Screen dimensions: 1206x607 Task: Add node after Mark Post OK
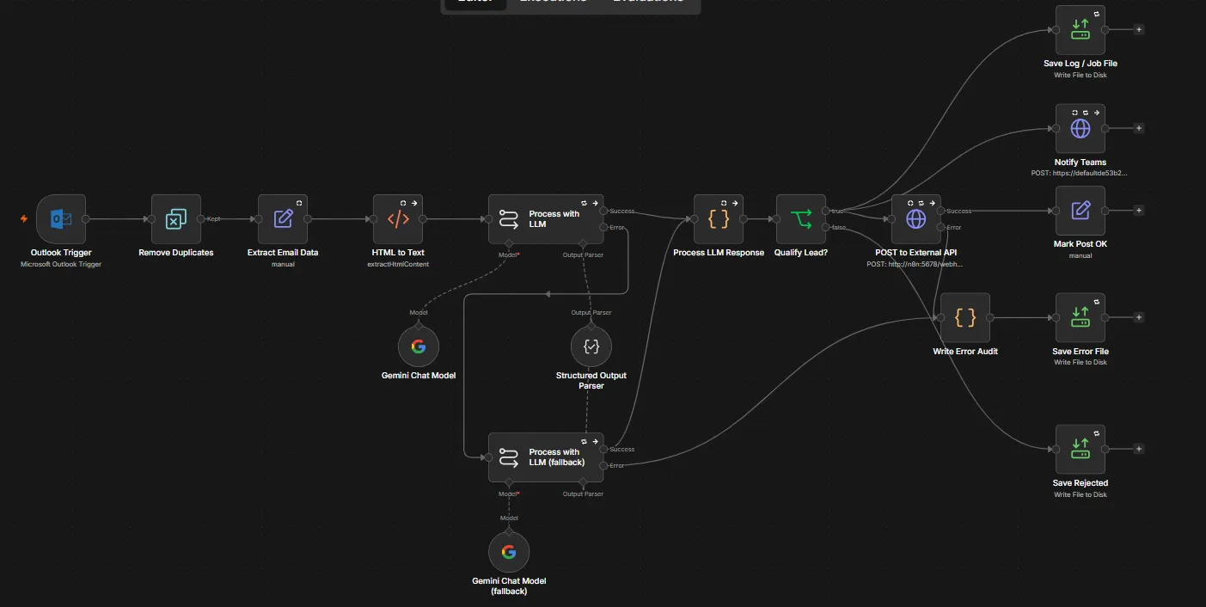[1139, 210]
